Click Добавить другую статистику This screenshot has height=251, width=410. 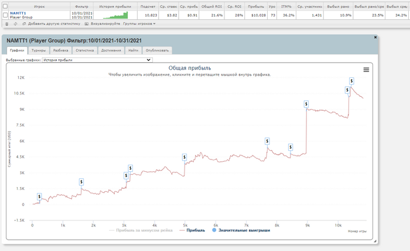54,24
